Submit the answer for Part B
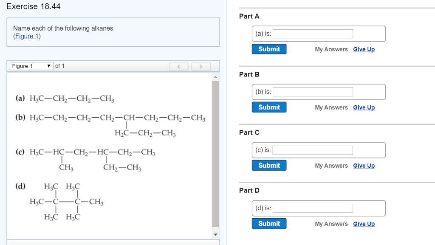 [269, 107]
